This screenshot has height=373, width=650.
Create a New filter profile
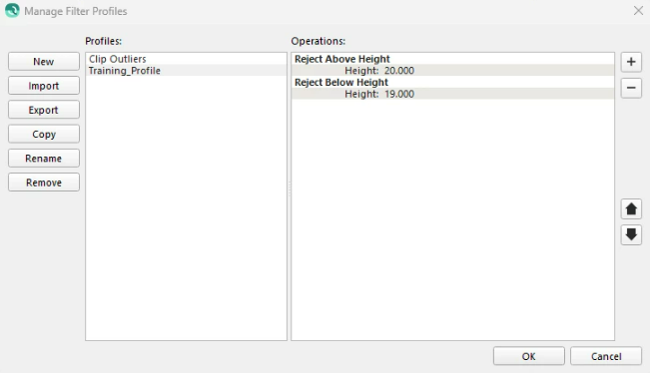[x=44, y=62]
